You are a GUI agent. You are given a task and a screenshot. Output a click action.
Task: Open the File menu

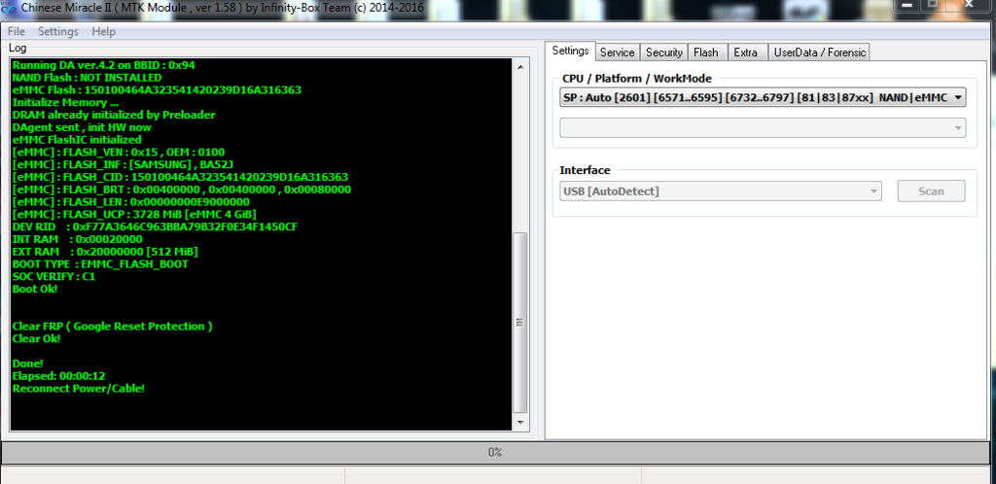point(16,31)
